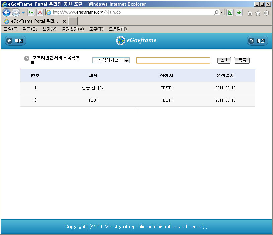Open browser tools gear icon

point(266,13)
